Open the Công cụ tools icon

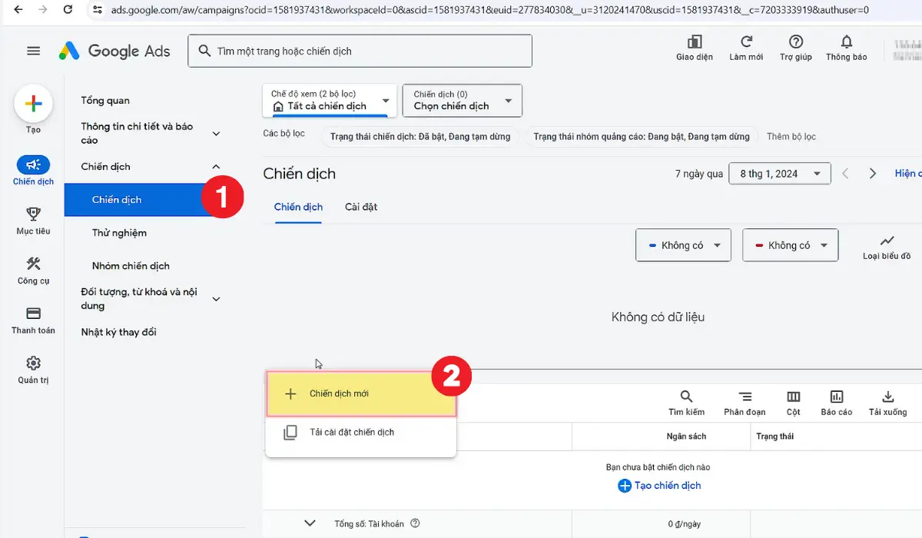click(x=33, y=267)
